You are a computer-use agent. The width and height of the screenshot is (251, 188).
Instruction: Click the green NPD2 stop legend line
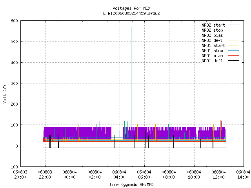[233, 30]
